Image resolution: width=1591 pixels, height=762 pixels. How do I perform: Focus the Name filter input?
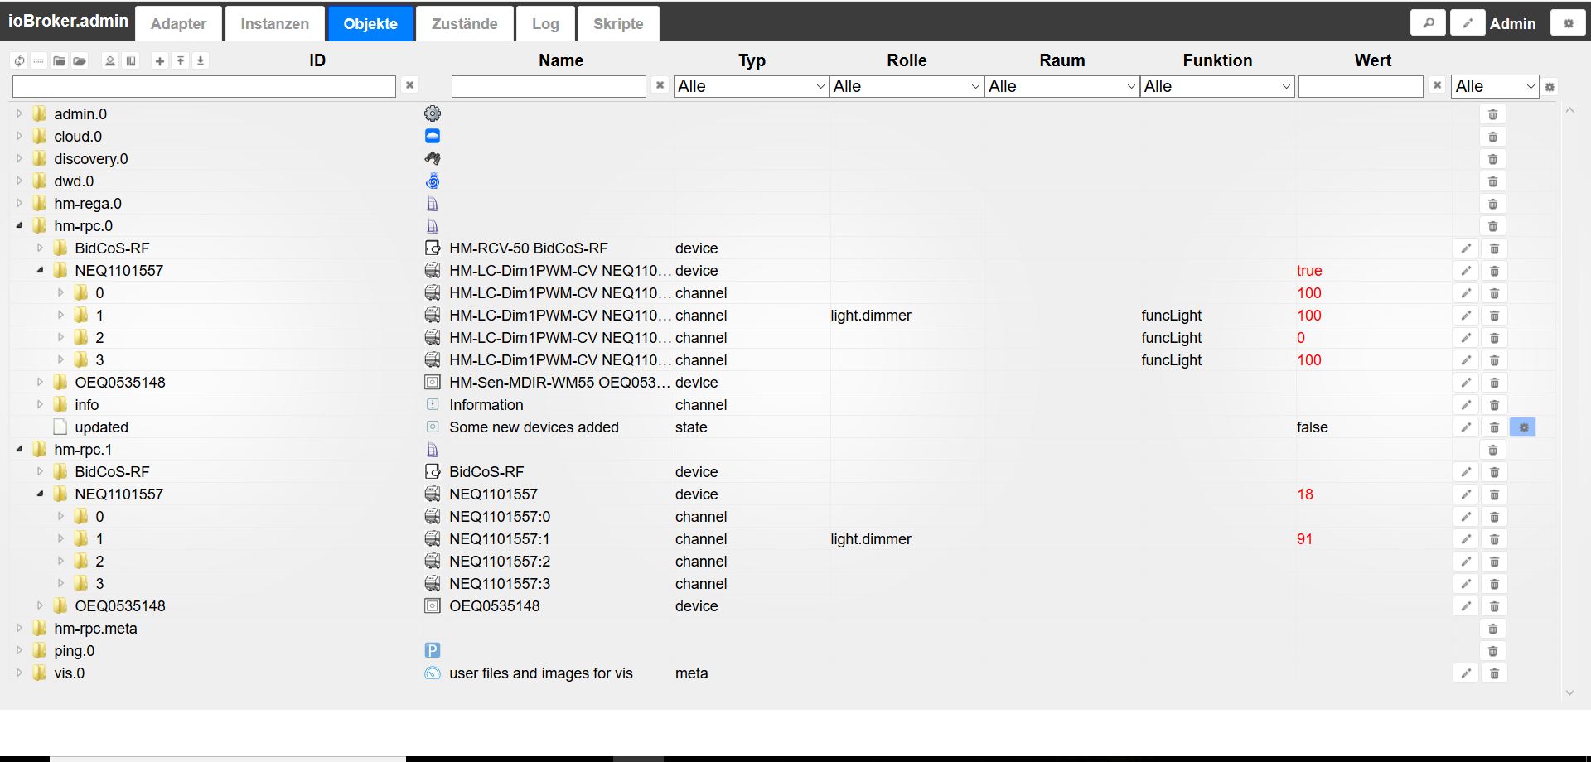click(x=549, y=86)
